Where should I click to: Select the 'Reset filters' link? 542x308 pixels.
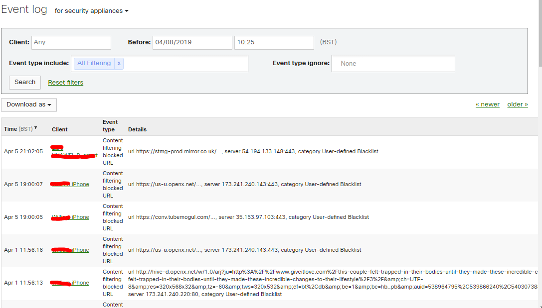tap(65, 82)
